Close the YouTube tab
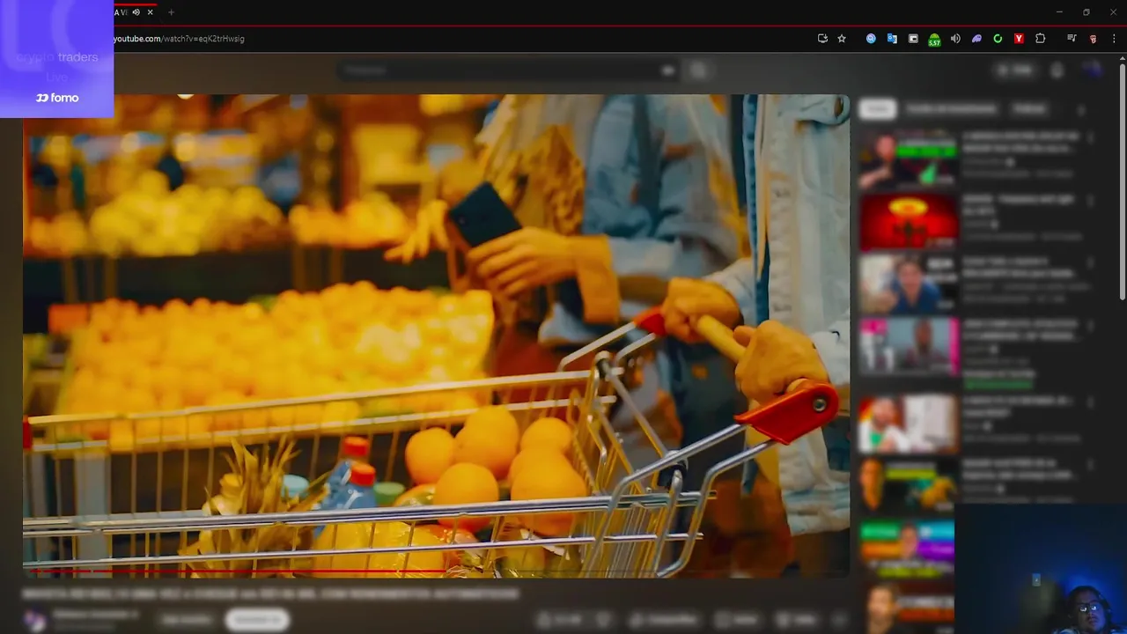The image size is (1127, 634). tap(151, 12)
